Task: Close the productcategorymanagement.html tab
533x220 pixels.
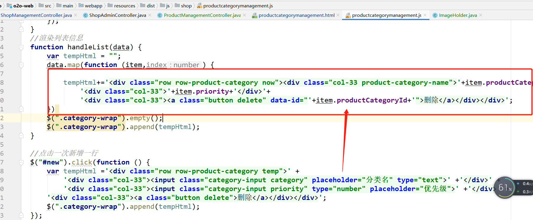Action: (338, 15)
